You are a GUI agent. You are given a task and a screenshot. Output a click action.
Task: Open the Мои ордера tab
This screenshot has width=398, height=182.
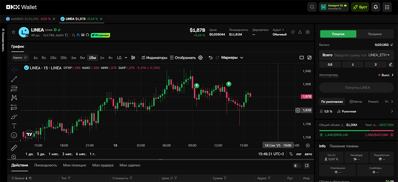[103, 165]
